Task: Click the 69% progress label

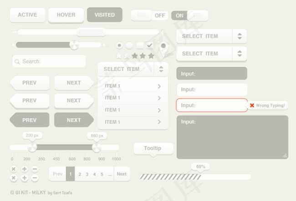Action: (x=200, y=167)
